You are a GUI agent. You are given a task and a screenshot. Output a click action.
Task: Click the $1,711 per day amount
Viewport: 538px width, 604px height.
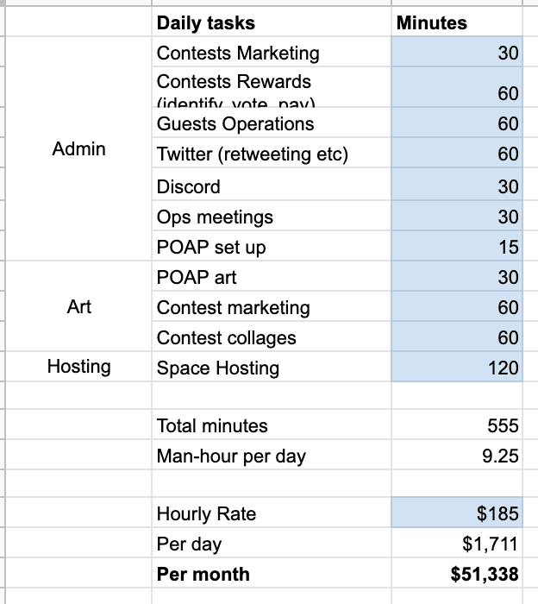click(457, 544)
